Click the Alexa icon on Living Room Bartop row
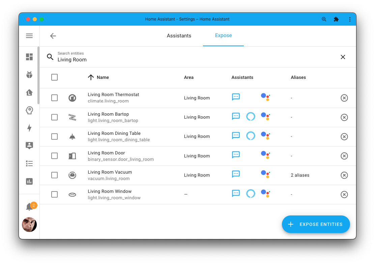Screen dimensions: 375x264 click(x=251, y=116)
